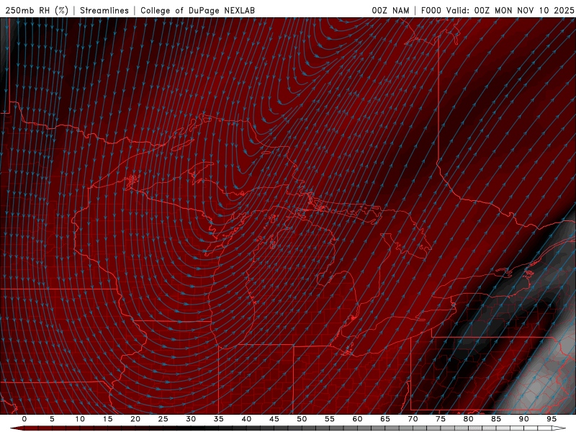Click the colorbar value label "5"
The height and width of the screenshot is (432, 576).
[x=52, y=419]
